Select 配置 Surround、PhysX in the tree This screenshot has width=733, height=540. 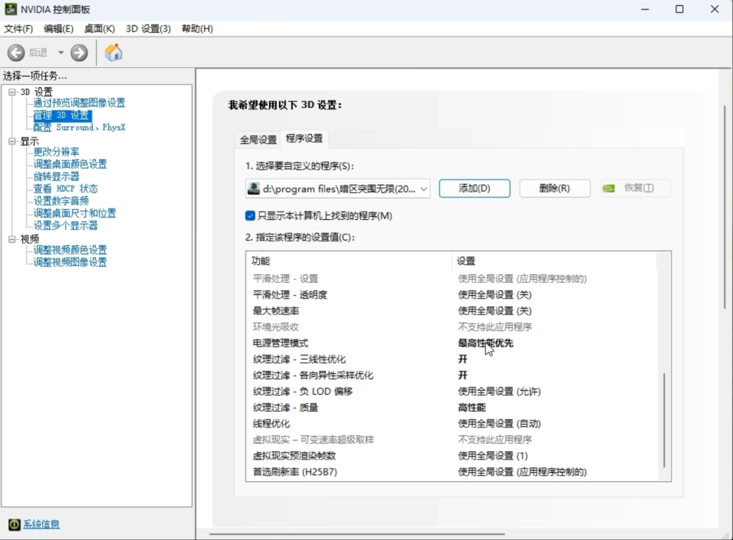point(79,127)
